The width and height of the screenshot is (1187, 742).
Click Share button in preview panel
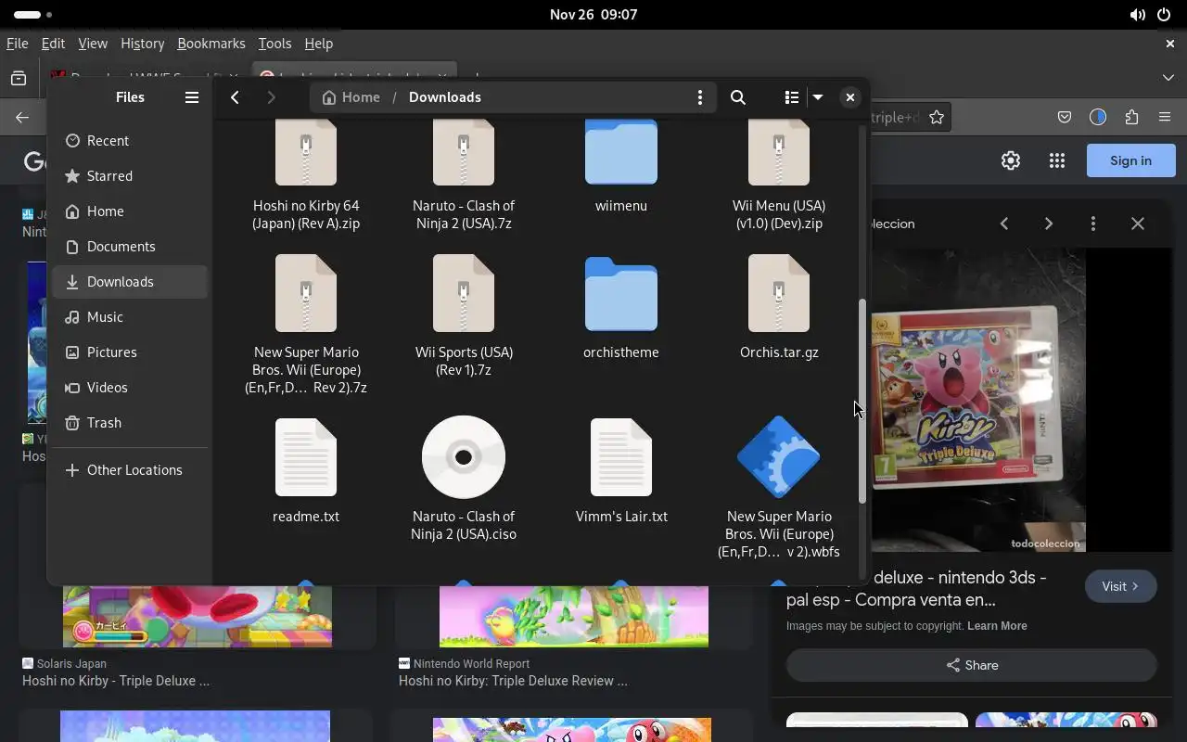coord(972,665)
